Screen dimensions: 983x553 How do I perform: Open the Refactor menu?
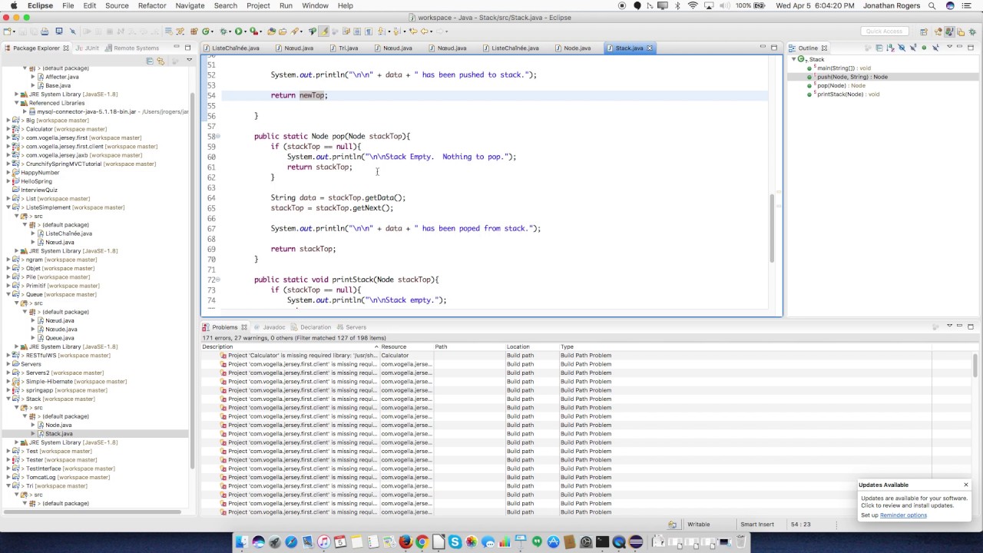click(x=152, y=5)
